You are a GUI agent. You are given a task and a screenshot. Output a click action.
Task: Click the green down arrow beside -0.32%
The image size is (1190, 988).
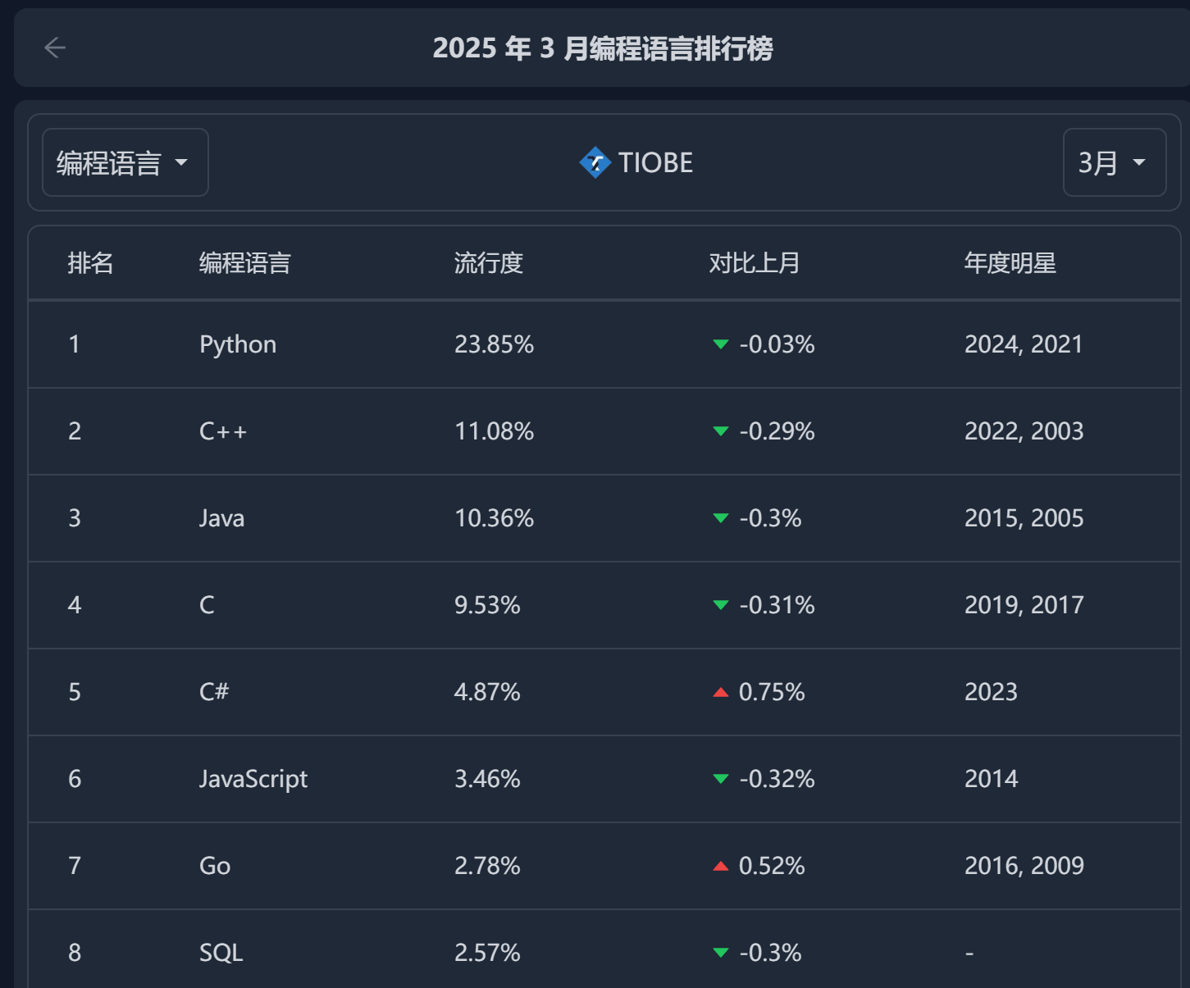(x=721, y=779)
